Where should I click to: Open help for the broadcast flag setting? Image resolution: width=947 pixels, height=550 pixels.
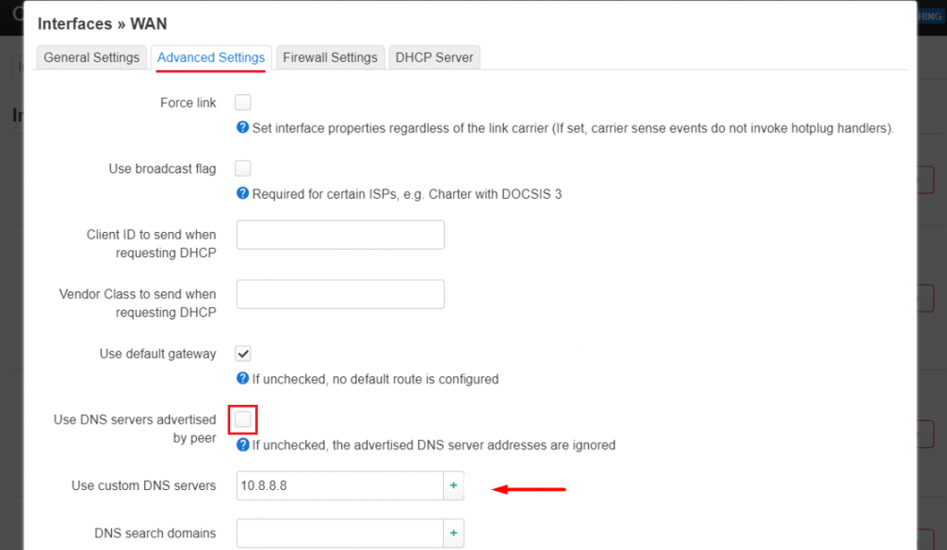point(242,195)
